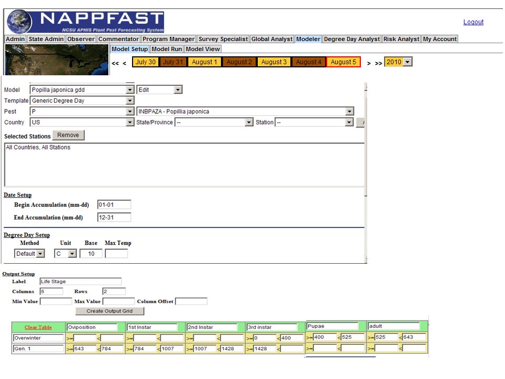Open the Template dropdown
The width and height of the screenshot is (505, 379).
[x=82, y=101]
